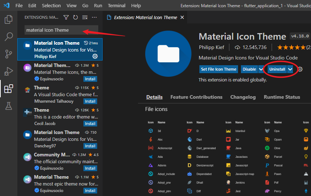Viewport: 311px width, 196px height.
Task: Open manage gear on Philipp Kief list item
Action: click(x=95, y=56)
